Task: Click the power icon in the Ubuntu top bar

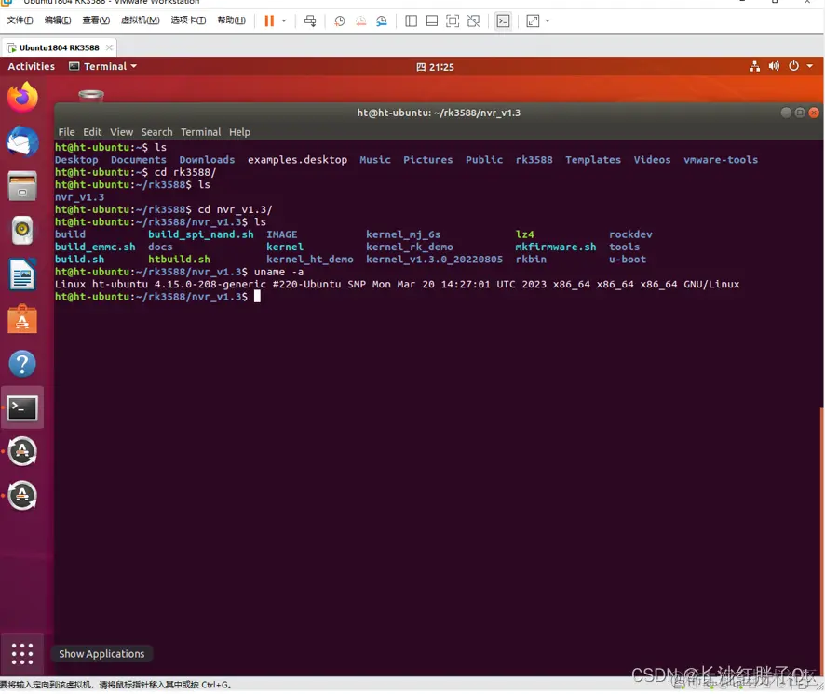Action: 794,67
